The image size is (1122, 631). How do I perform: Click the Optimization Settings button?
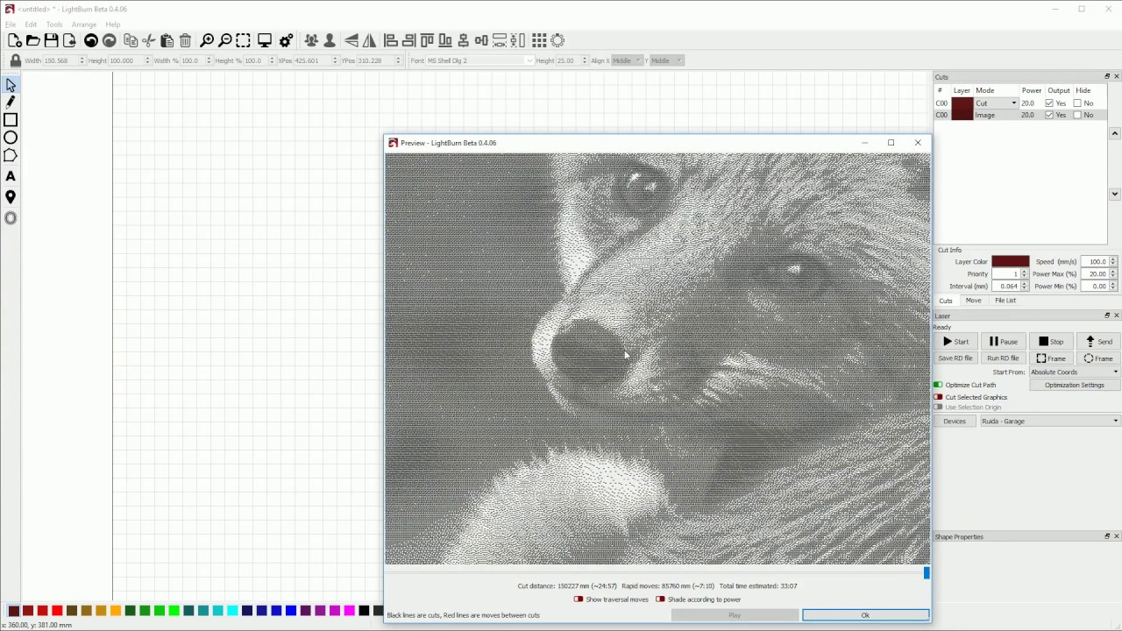(x=1074, y=385)
